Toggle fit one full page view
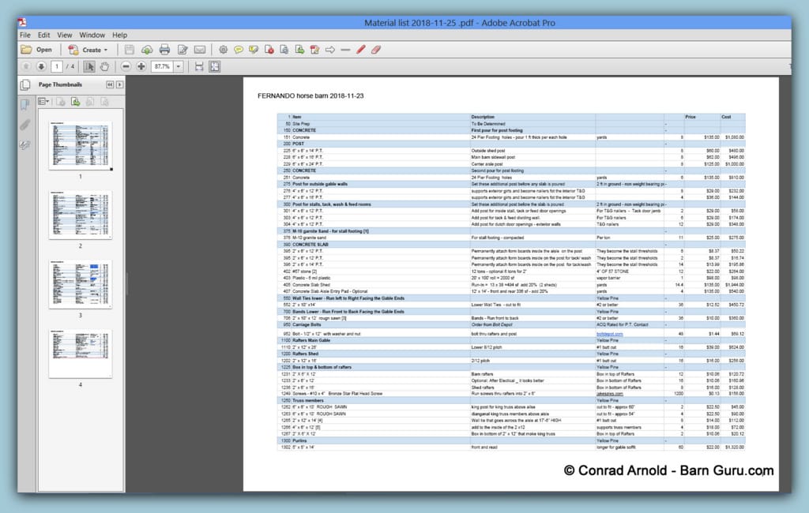 215,66
